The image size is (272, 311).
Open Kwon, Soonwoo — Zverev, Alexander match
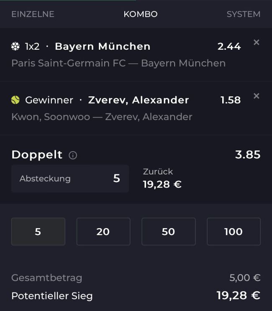[102, 117]
